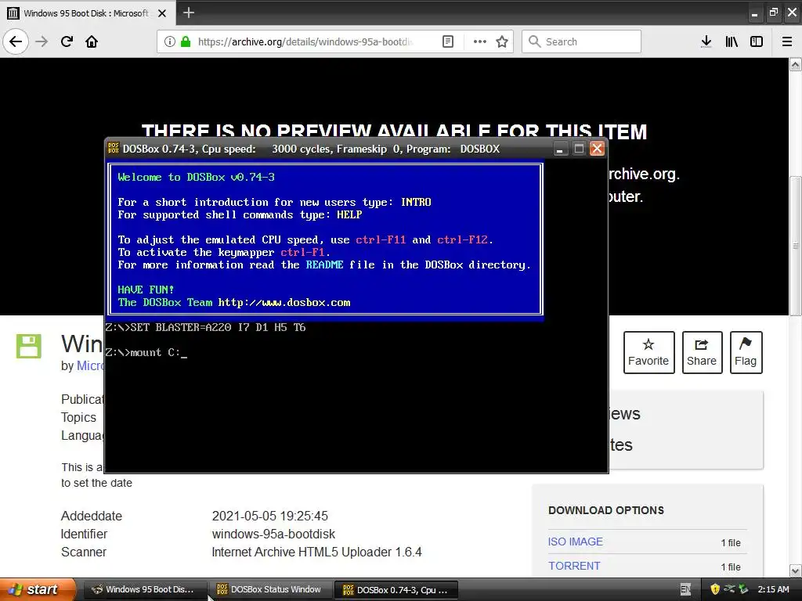Click the DOWNLOAD OPTIONS heading

click(606, 510)
